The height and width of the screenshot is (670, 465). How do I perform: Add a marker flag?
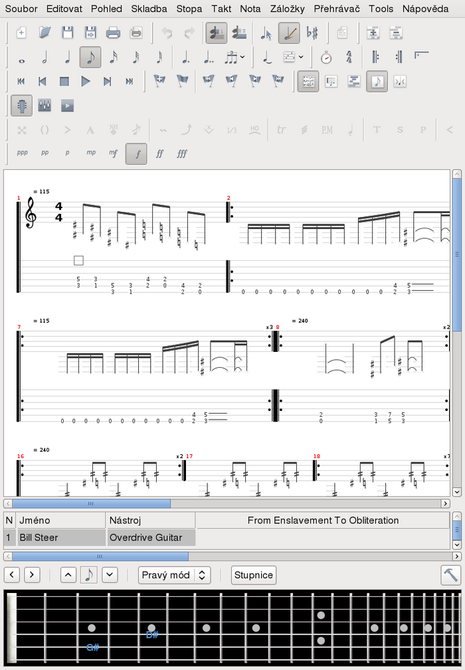click(159, 81)
